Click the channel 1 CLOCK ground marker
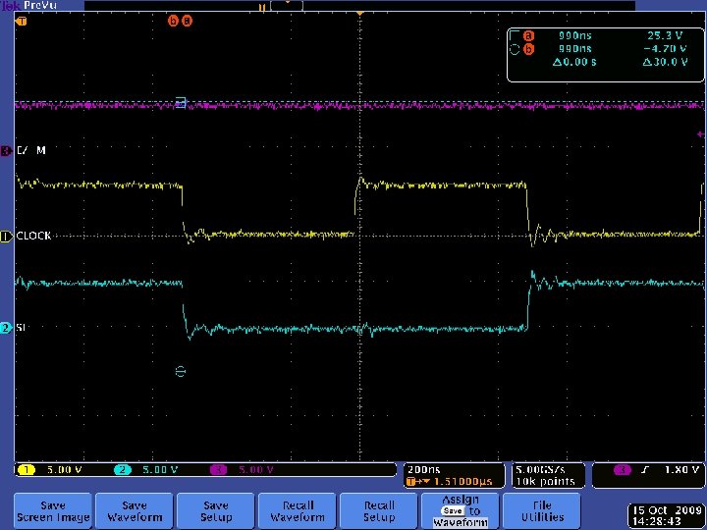707x530 pixels. pos(6,236)
